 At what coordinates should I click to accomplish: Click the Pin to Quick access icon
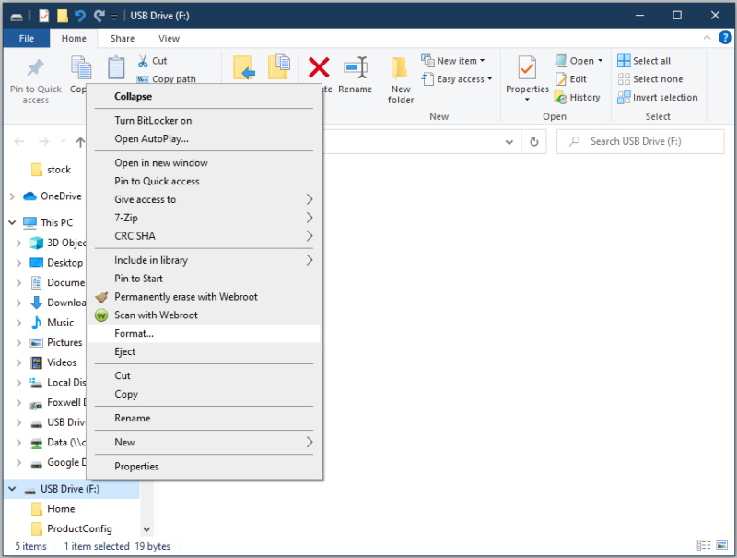(x=35, y=68)
